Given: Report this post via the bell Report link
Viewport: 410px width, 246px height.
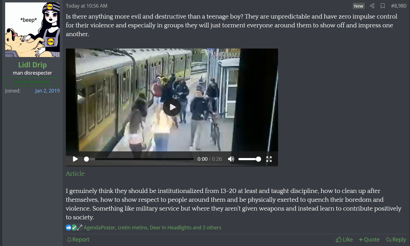Looking at the screenshot, I should 78,240.
